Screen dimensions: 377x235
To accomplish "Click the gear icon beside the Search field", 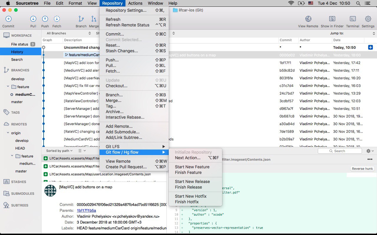I will pos(368,151).
